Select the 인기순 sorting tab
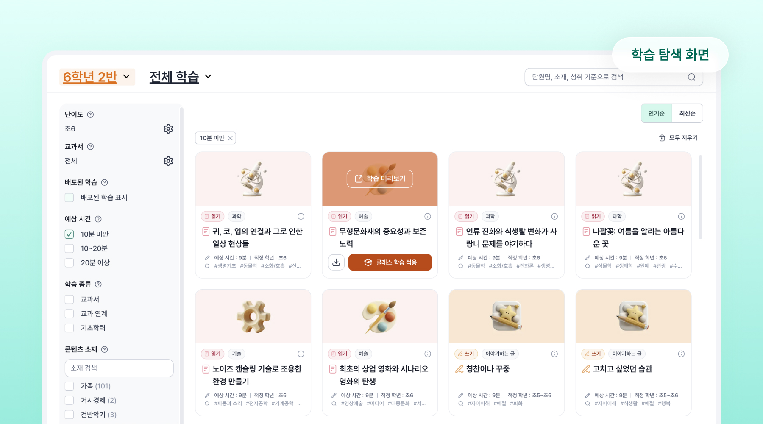 tap(656, 113)
